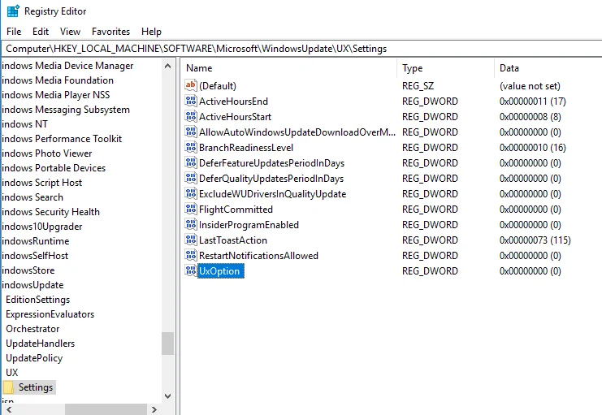Select the Settings key label in tree
The image size is (602, 415).
36,387
